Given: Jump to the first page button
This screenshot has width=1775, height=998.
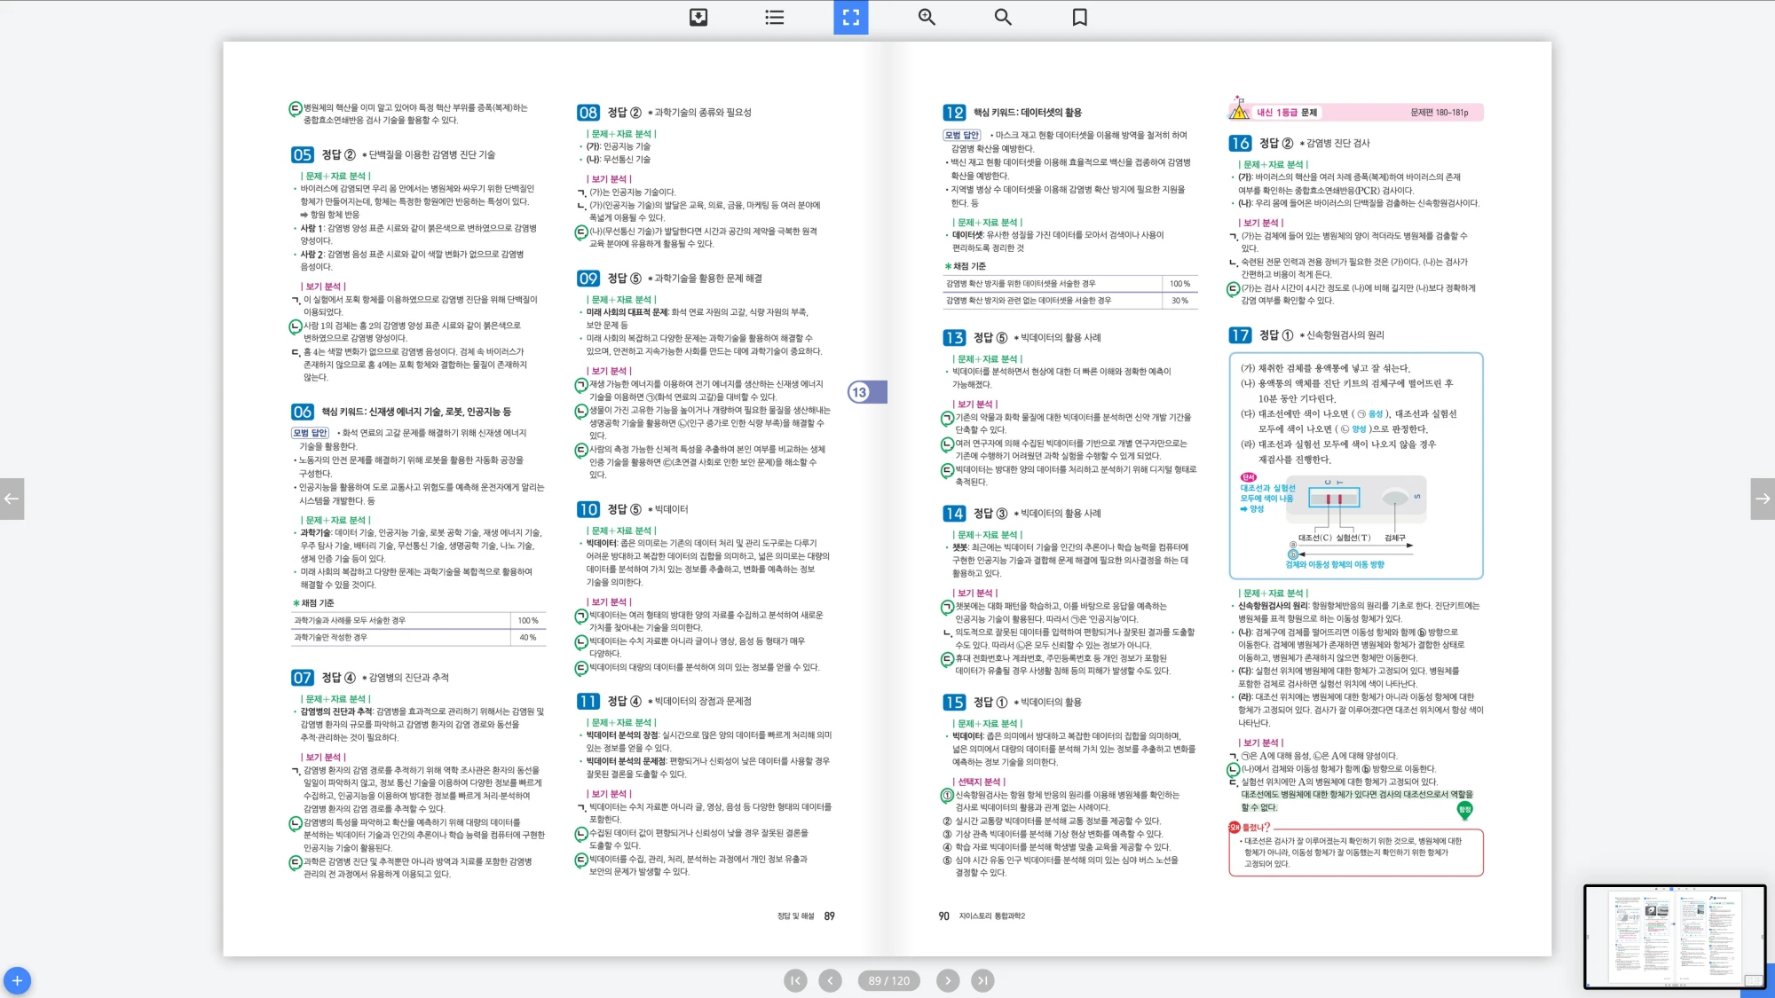Looking at the screenshot, I should click(x=795, y=980).
